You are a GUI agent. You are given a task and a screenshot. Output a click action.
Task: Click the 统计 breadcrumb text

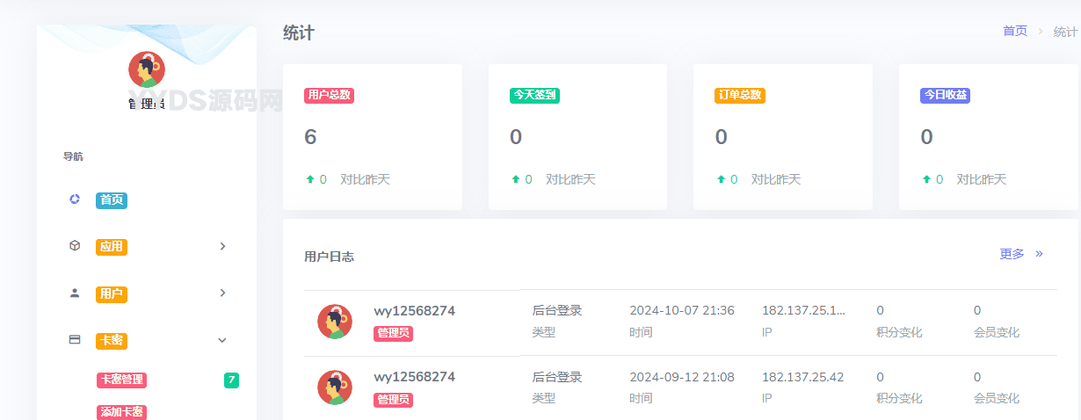click(x=1065, y=32)
